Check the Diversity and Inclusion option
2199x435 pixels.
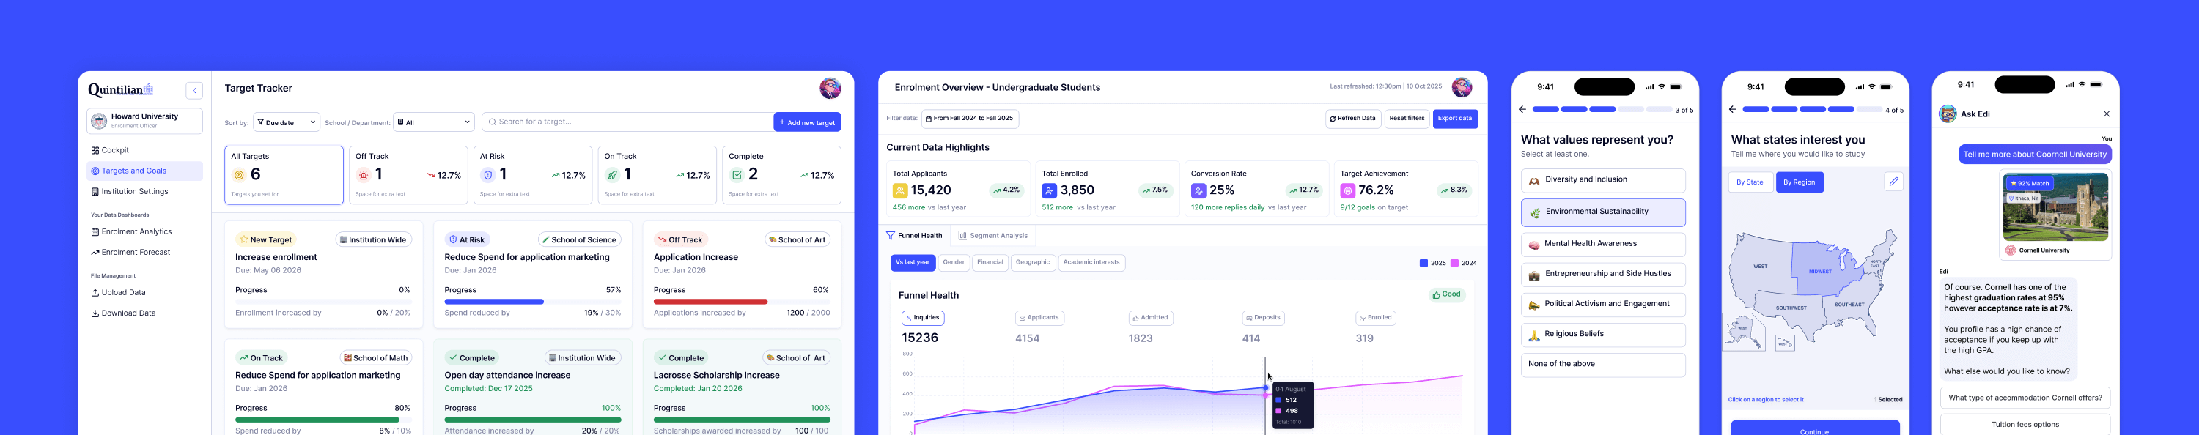pyautogui.click(x=1602, y=180)
